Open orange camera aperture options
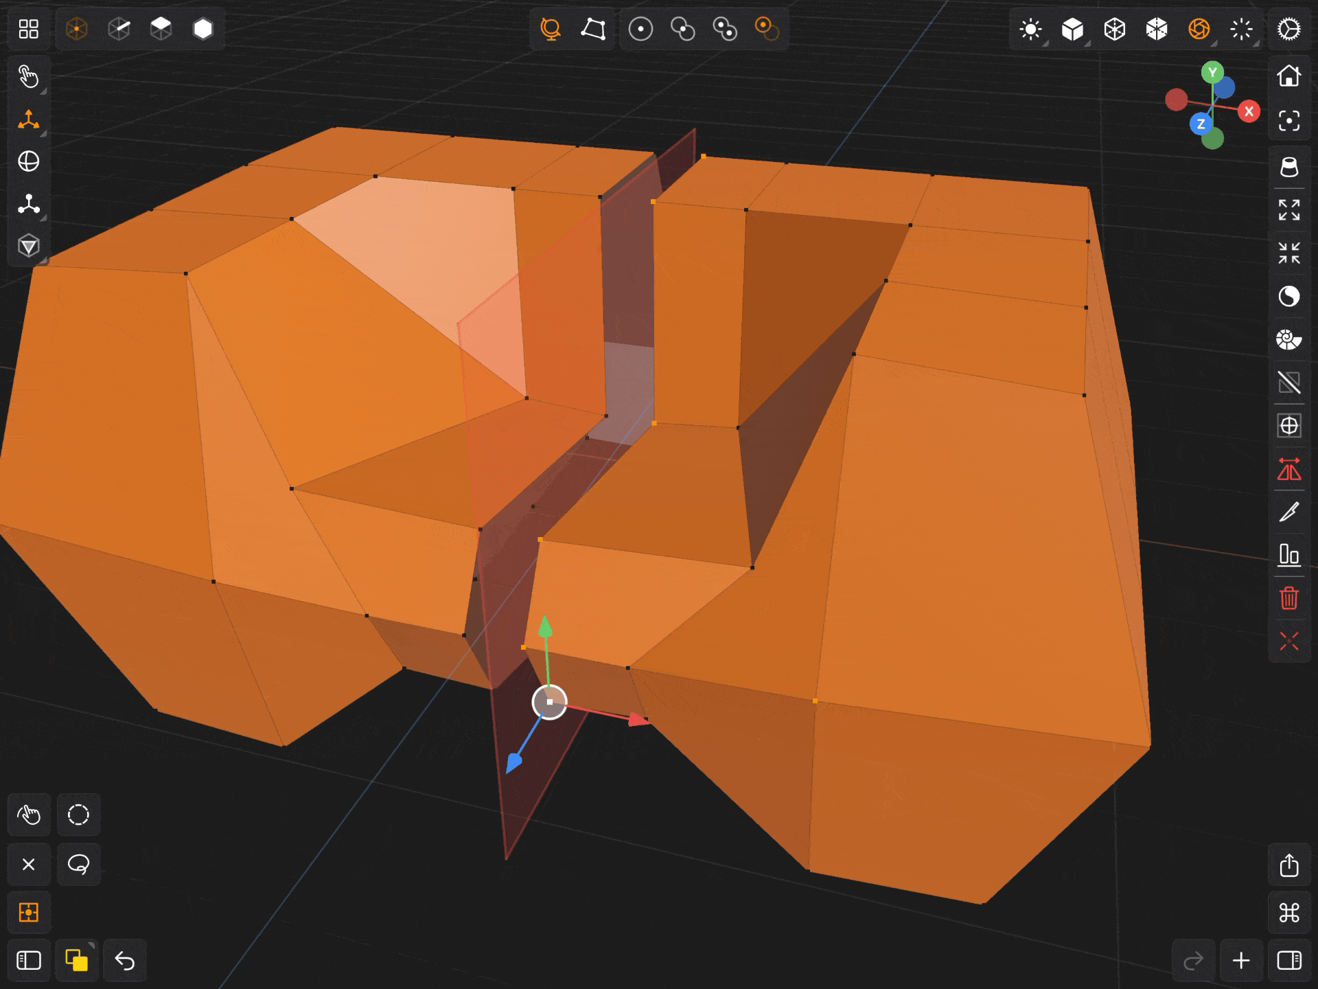This screenshot has height=989, width=1318. pyautogui.click(x=1199, y=29)
